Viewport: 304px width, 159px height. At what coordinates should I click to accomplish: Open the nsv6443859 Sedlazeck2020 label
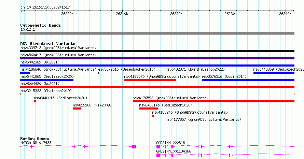click(x=278, y=69)
